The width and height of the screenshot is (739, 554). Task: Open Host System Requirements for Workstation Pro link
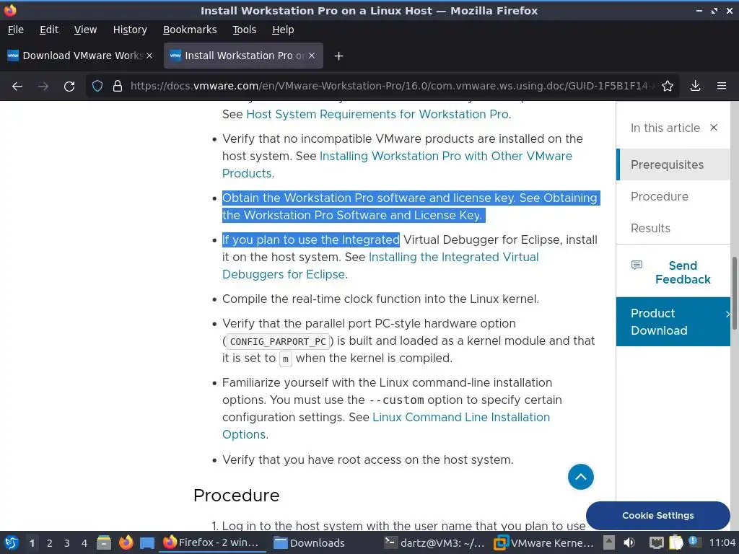[377, 114]
